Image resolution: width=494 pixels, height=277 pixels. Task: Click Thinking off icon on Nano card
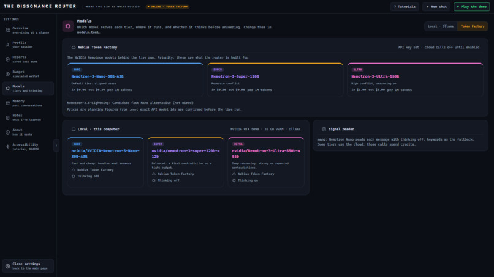tap(74, 176)
